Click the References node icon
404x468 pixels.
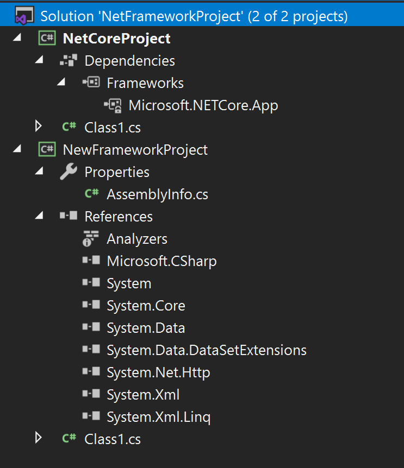pyautogui.click(x=69, y=216)
